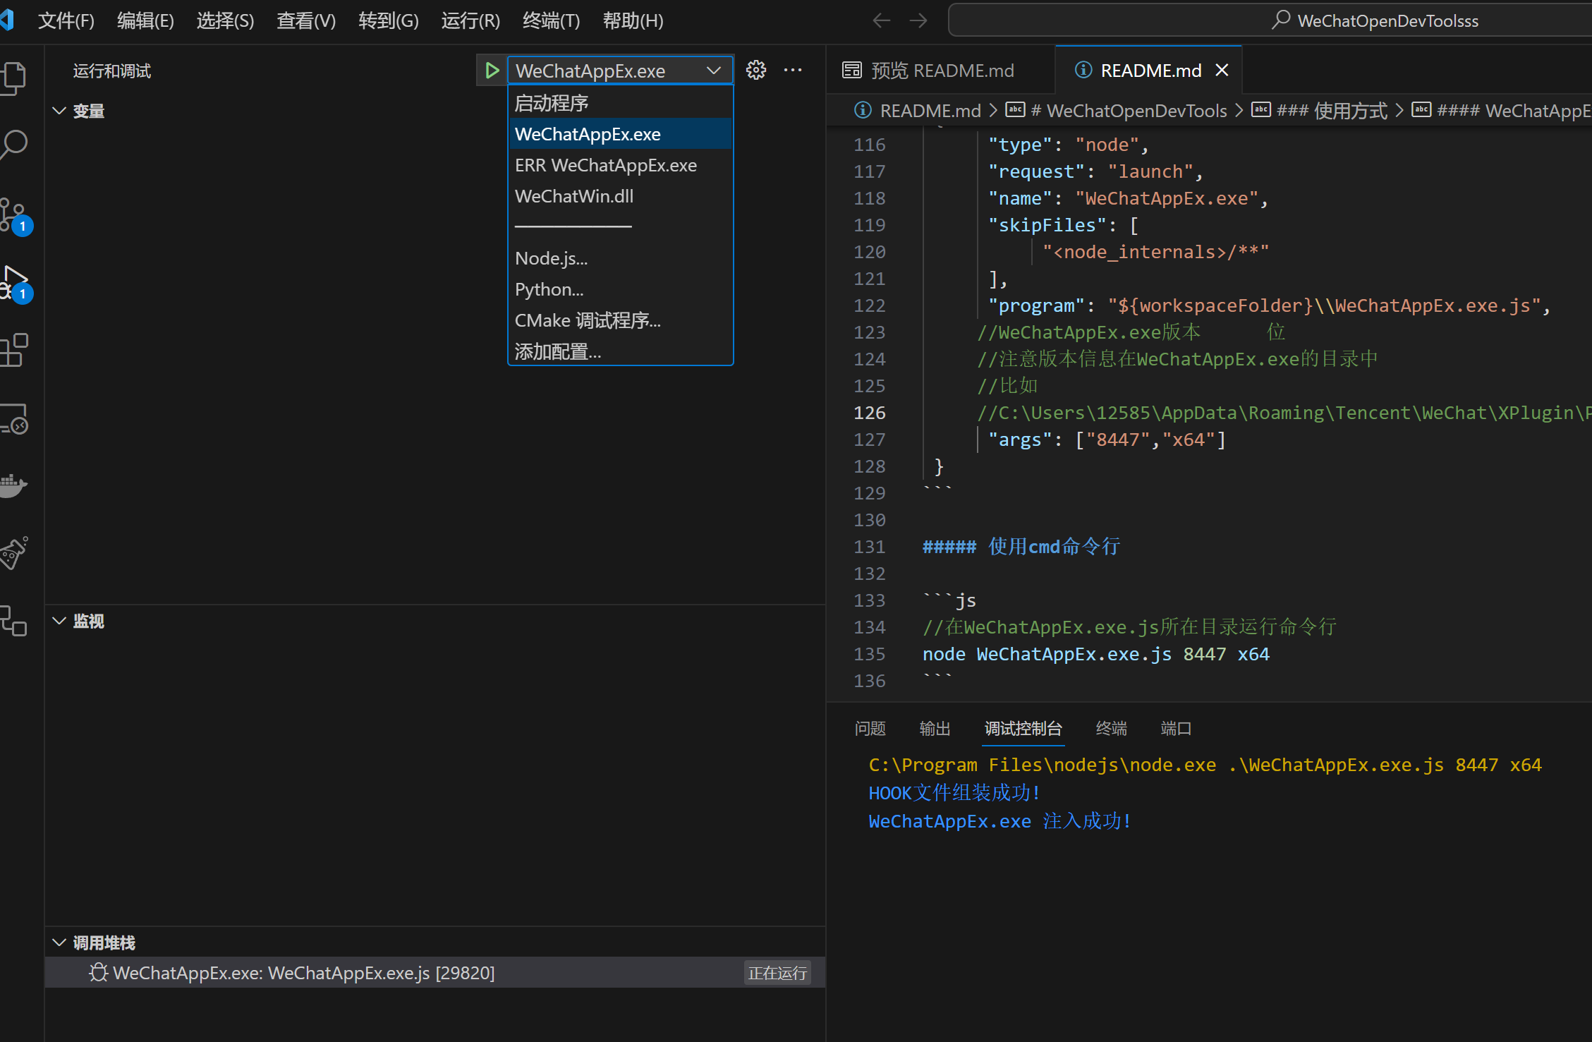Select 启动程序 configuration
Image resolution: width=1592 pixels, height=1042 pixels.
620,103
